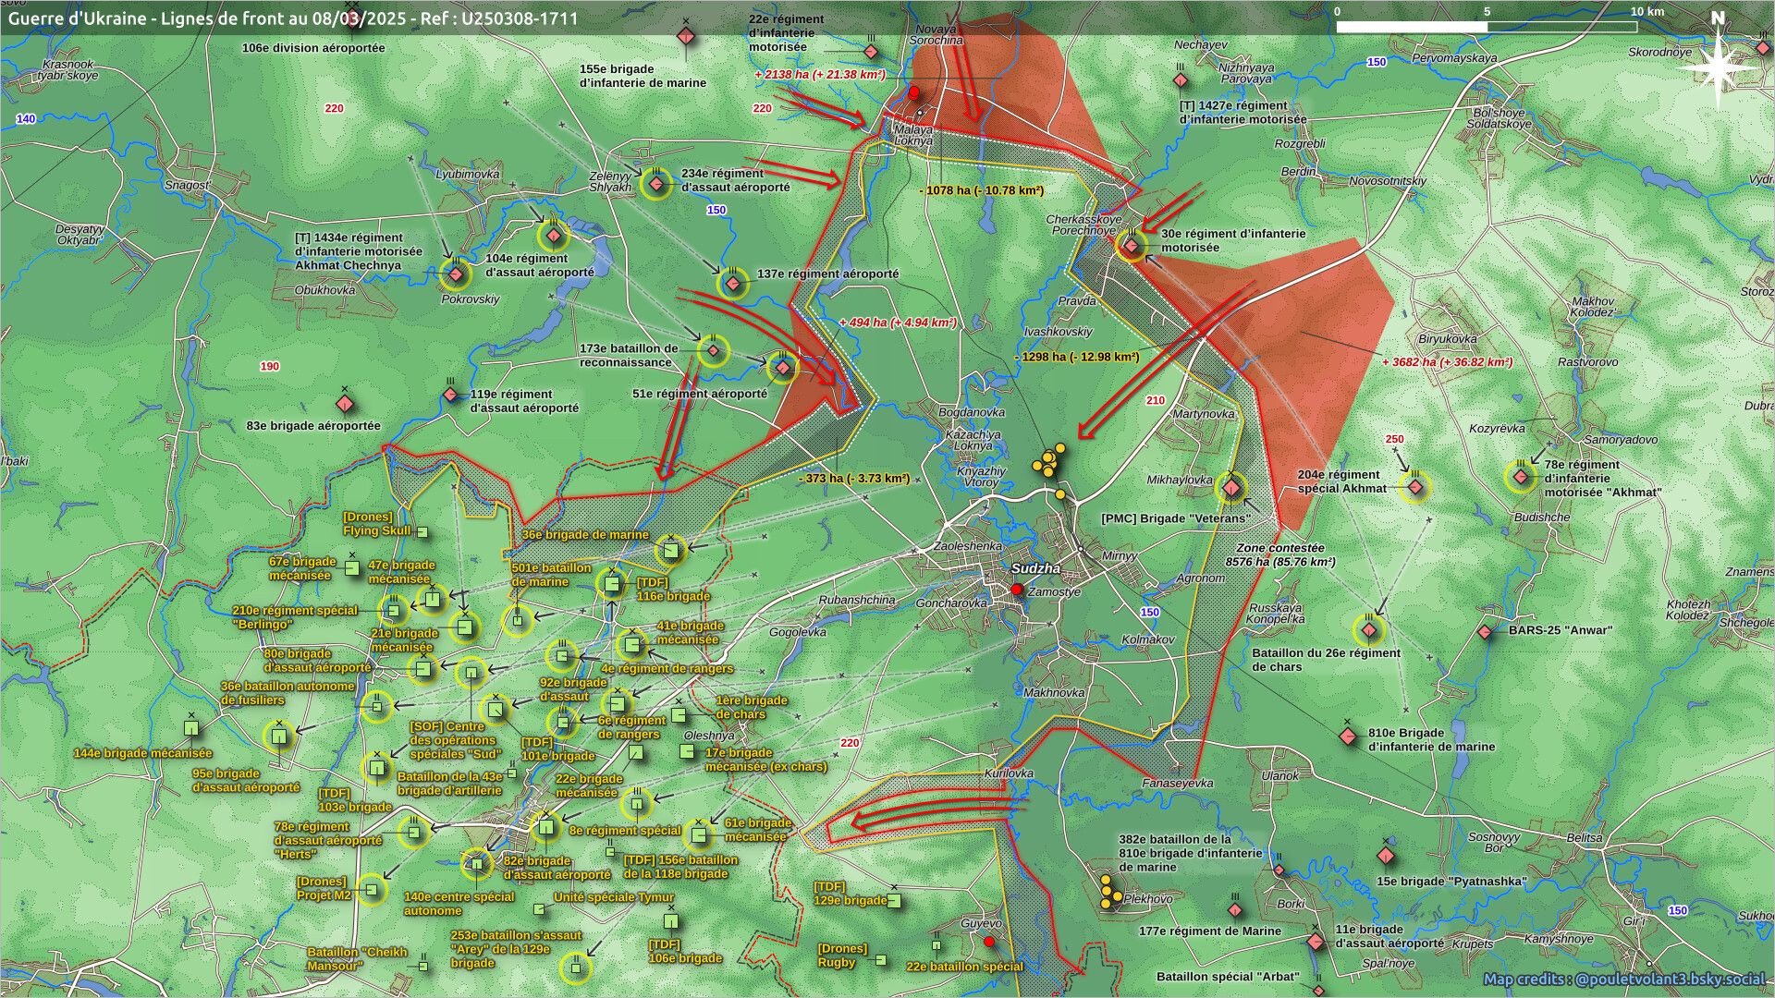
Task: Select the 78e régiment Akhmat unit marker
Action: pos(1521,478)
